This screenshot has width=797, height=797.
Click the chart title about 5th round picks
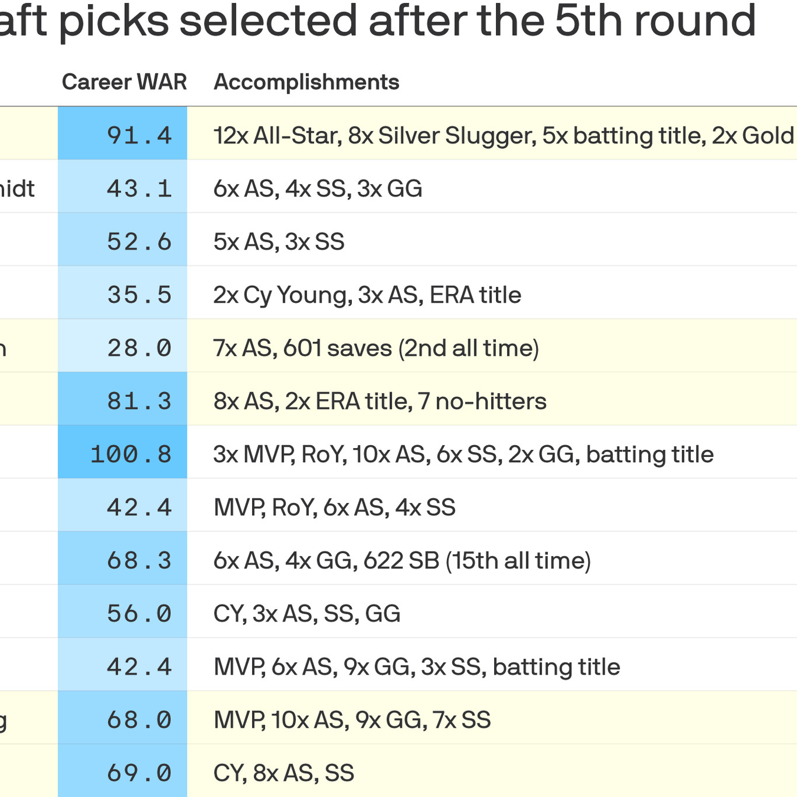click(378, 21)
